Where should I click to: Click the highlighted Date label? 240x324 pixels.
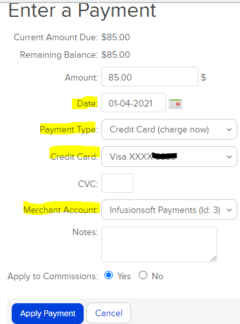(88, 103)
